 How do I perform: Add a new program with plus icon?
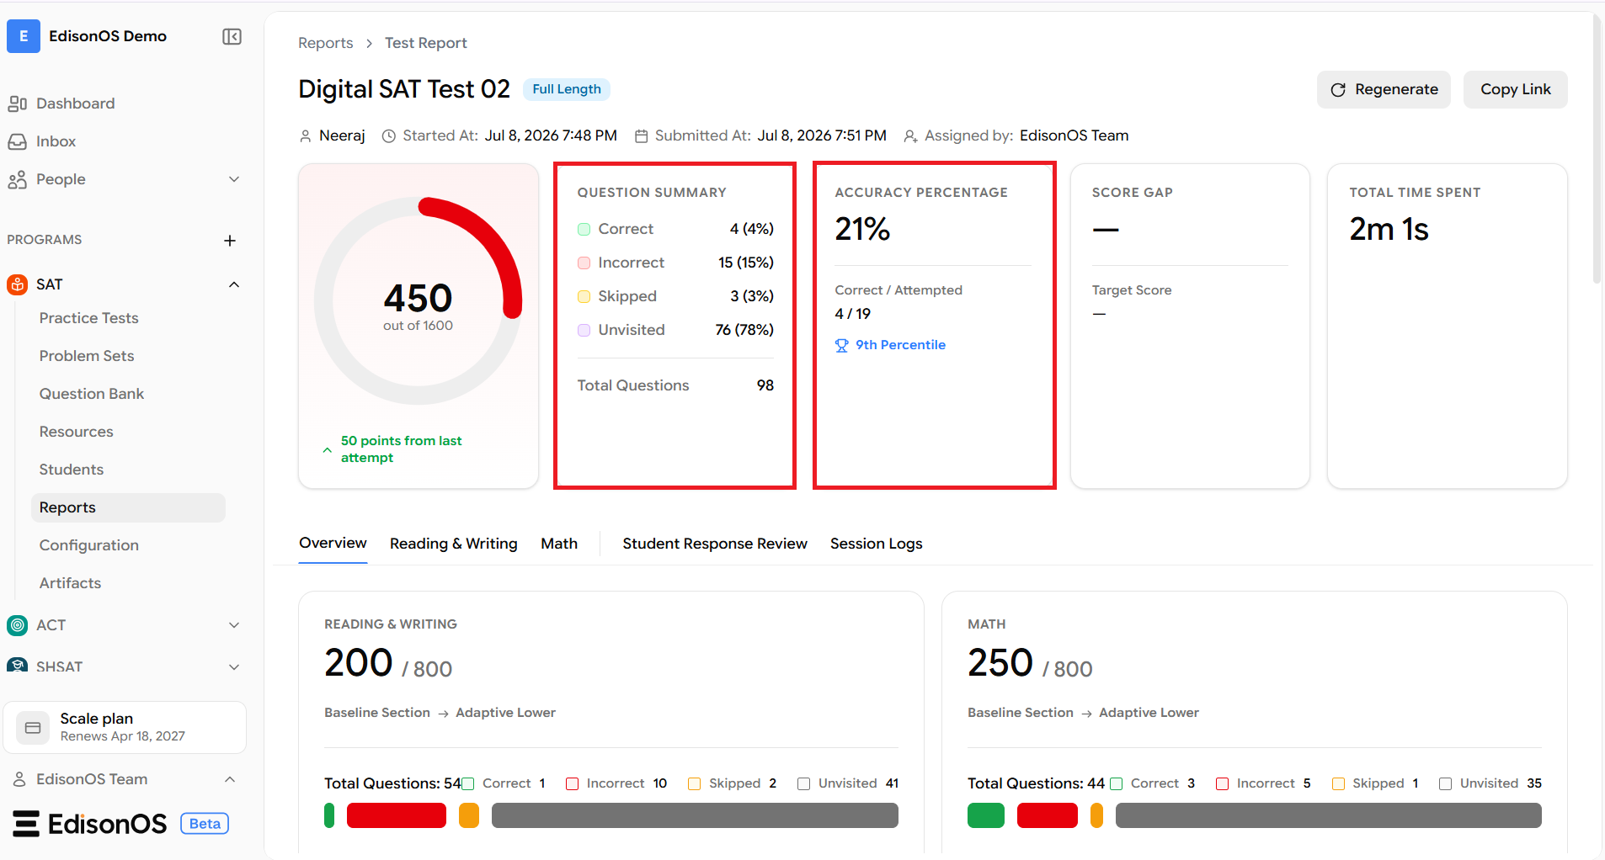click(230, 241)
